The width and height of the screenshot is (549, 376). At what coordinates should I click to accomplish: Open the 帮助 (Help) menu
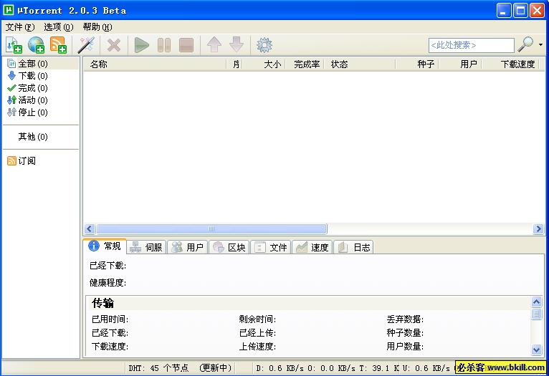[x=97, y=27]
